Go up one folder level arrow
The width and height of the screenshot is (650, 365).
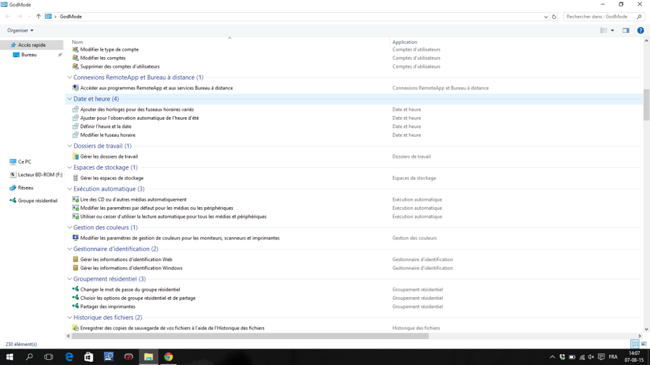coord(39,16)
